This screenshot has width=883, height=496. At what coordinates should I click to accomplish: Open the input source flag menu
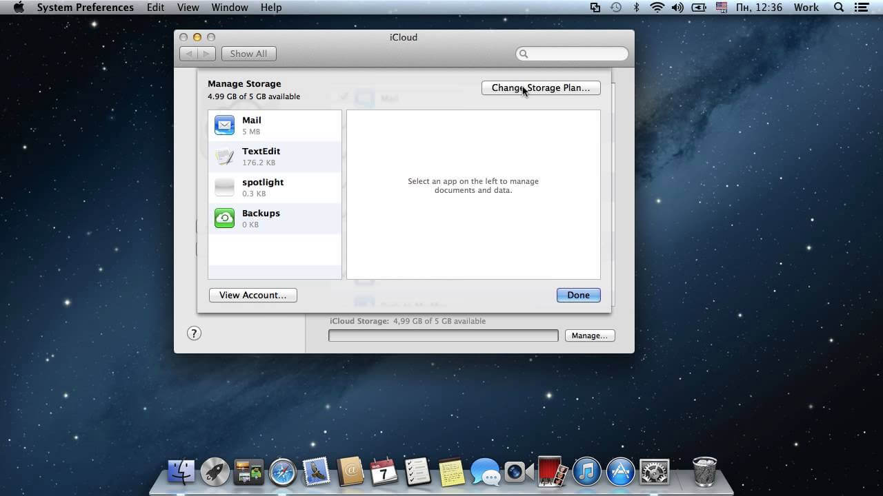coord(722,7)
